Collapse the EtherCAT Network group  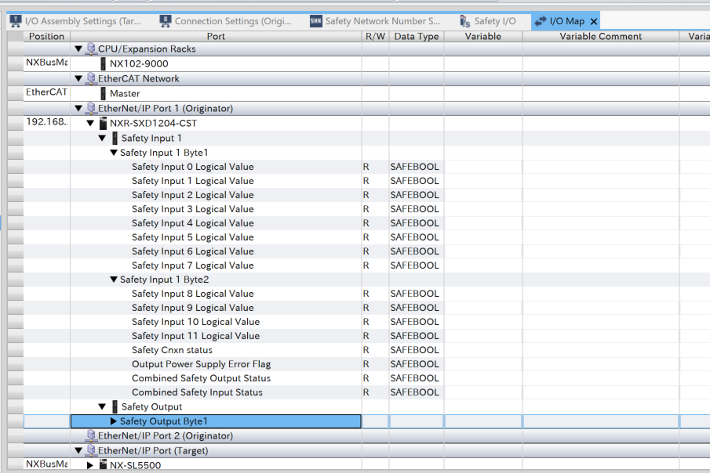(78, 78)
